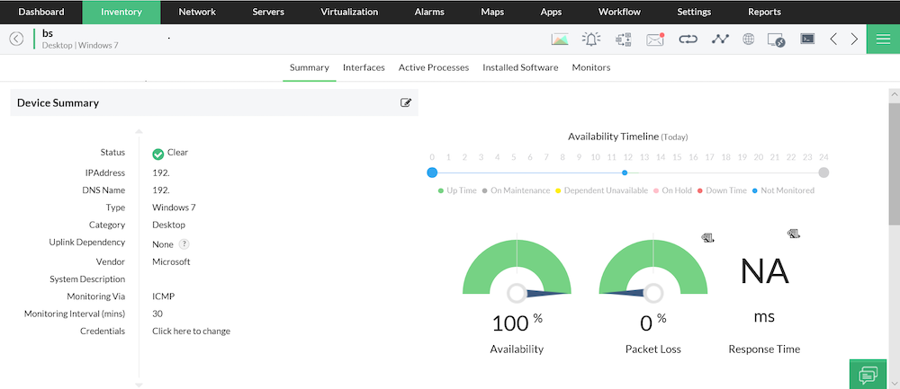Switch to the Active Processes tab

(x=434, y=67)
